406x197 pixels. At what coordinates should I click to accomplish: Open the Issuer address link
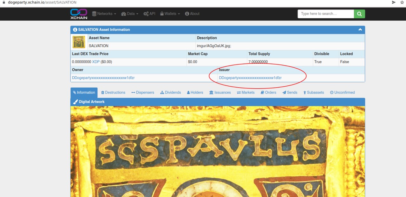(250, 78)
